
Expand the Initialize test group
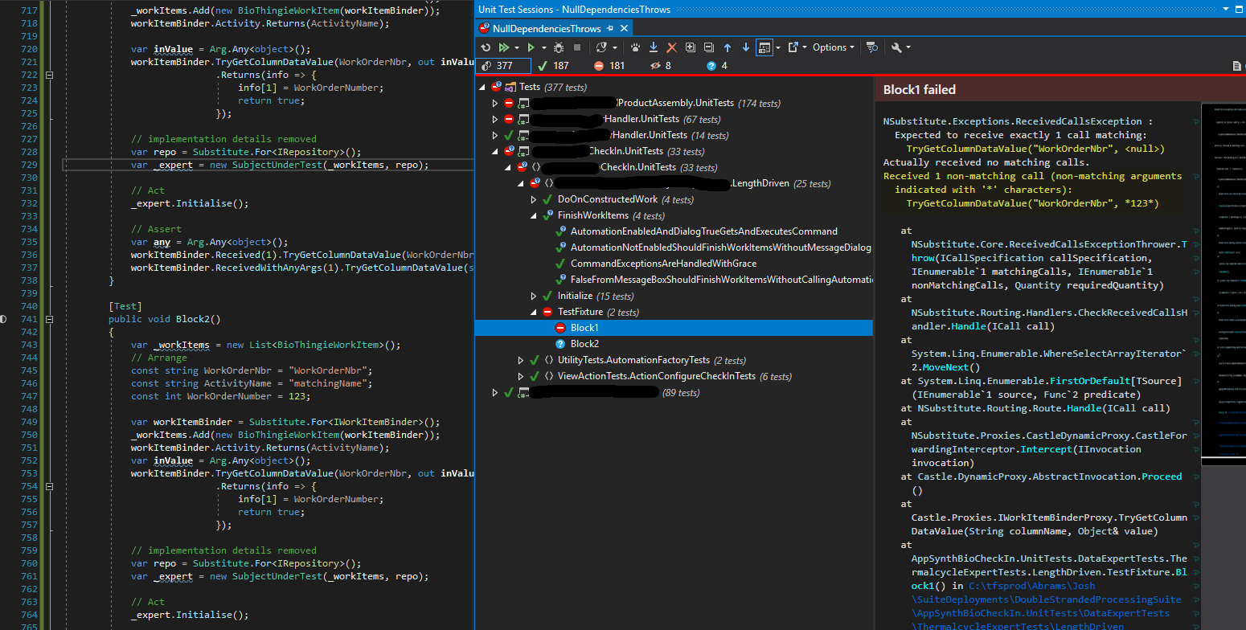tap(535, 296)
